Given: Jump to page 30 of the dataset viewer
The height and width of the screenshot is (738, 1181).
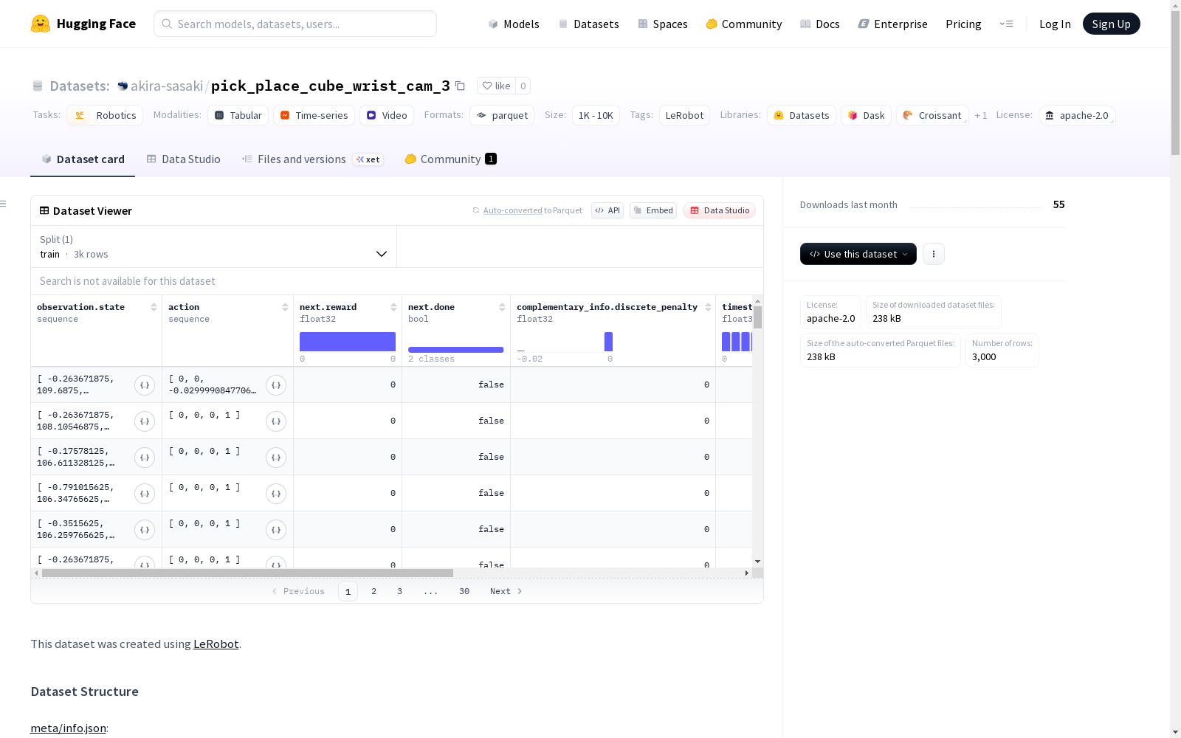Looking at the screenshot, I should click(464, 591).
